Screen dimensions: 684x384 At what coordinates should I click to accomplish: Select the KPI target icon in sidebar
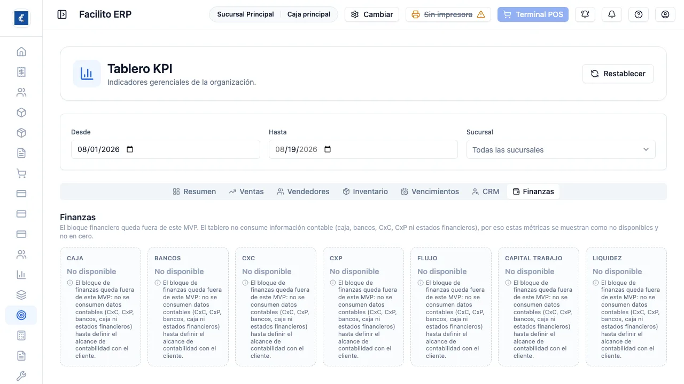coord(21,315)
